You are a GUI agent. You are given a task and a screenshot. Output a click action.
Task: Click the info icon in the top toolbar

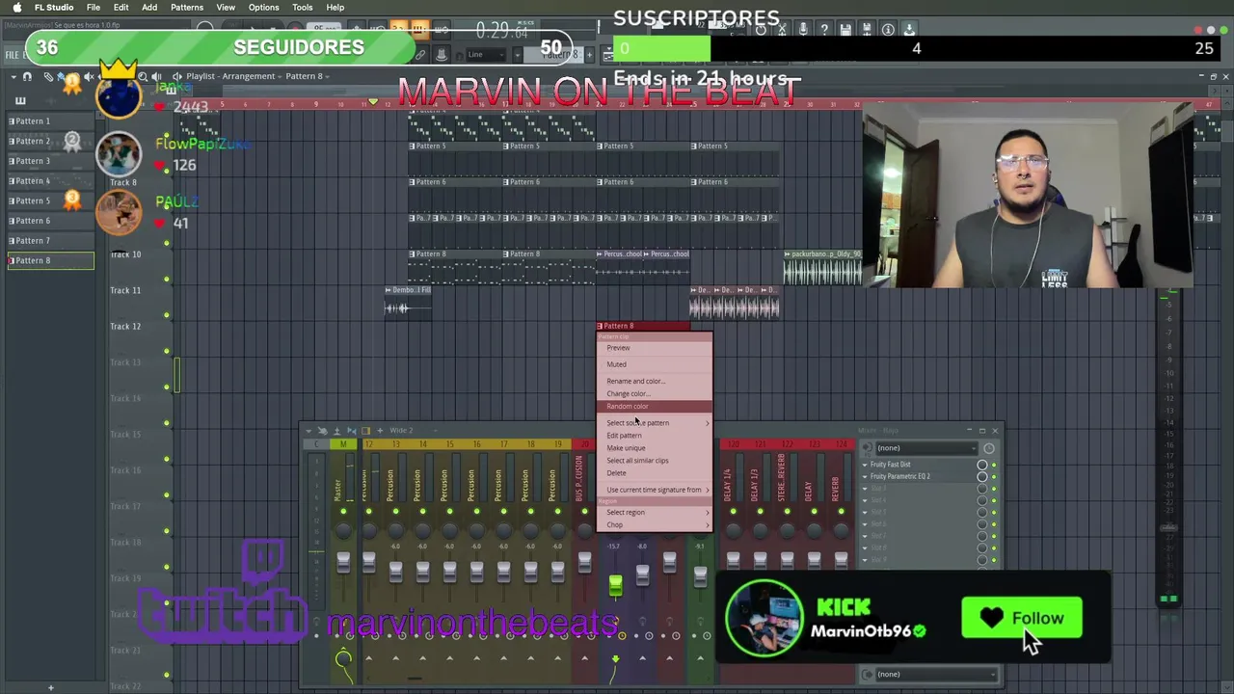click(888, 30)
